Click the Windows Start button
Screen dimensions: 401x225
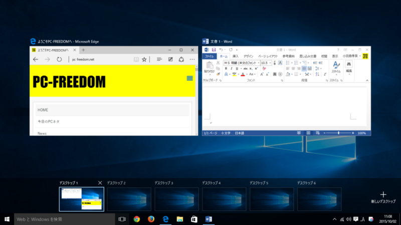(x=7, y=219)
